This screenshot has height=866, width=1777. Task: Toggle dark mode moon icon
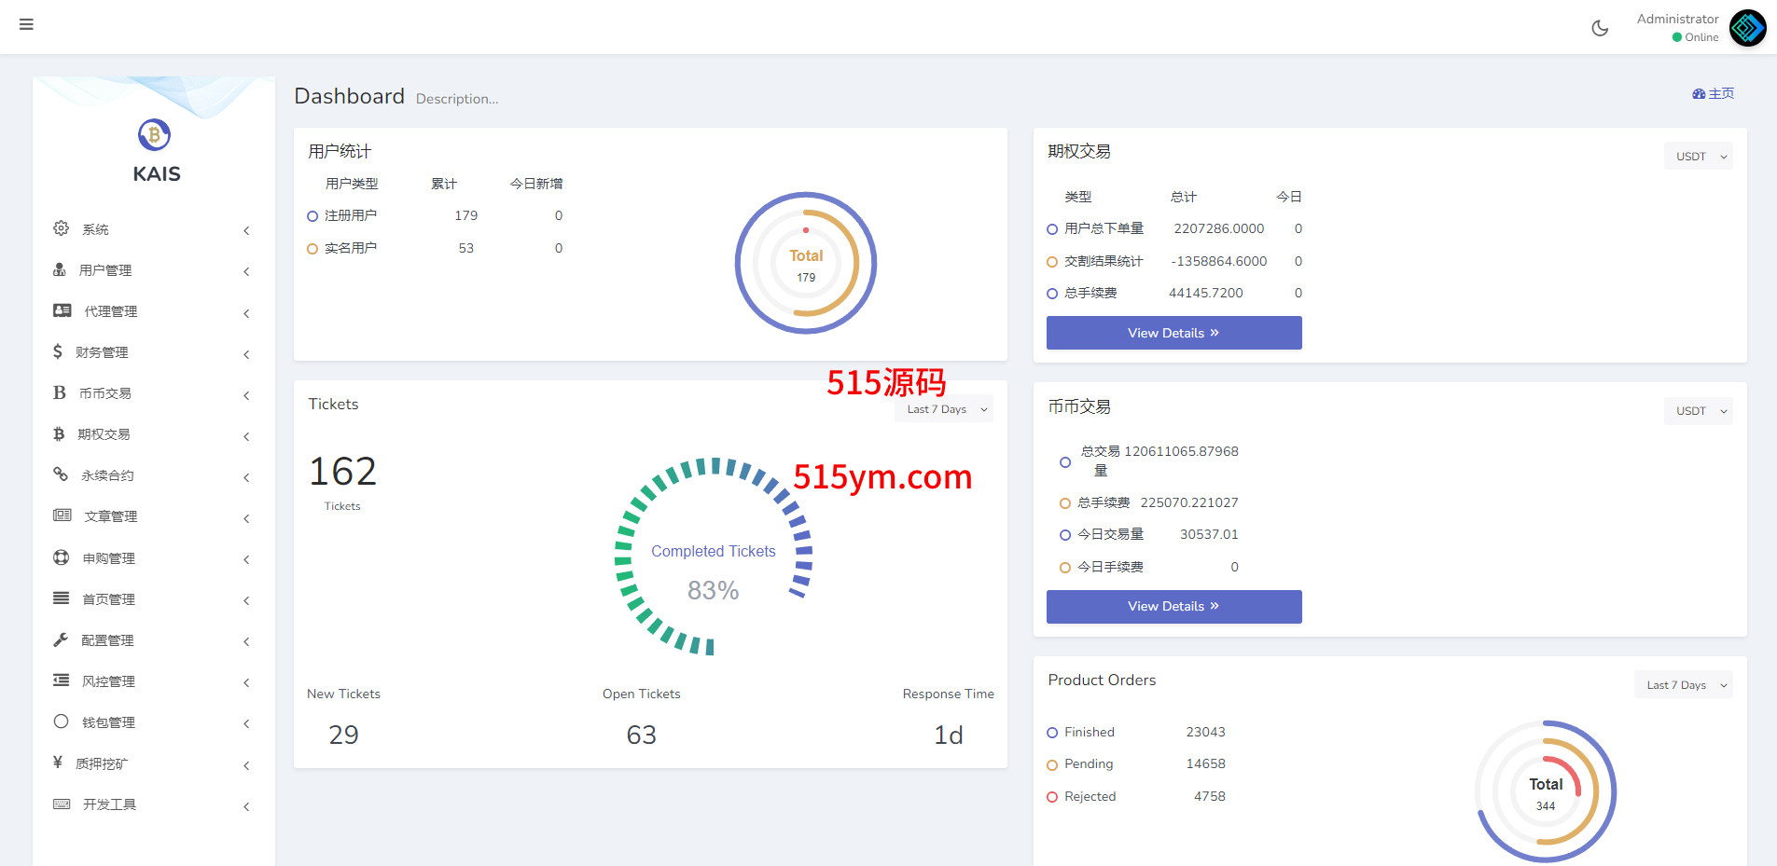pos(1600,28)
